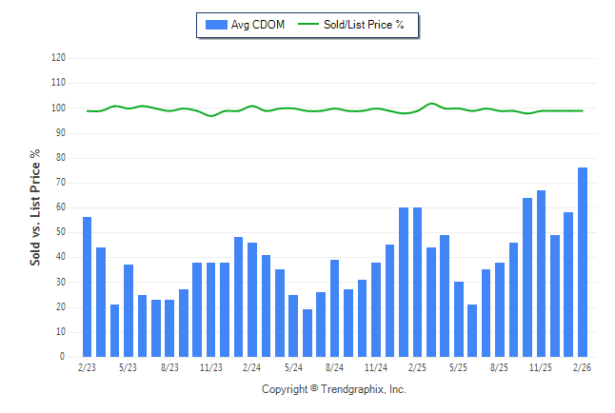Click the bar above the 2/25 label

pyautogui.click(x=417, y=282)
